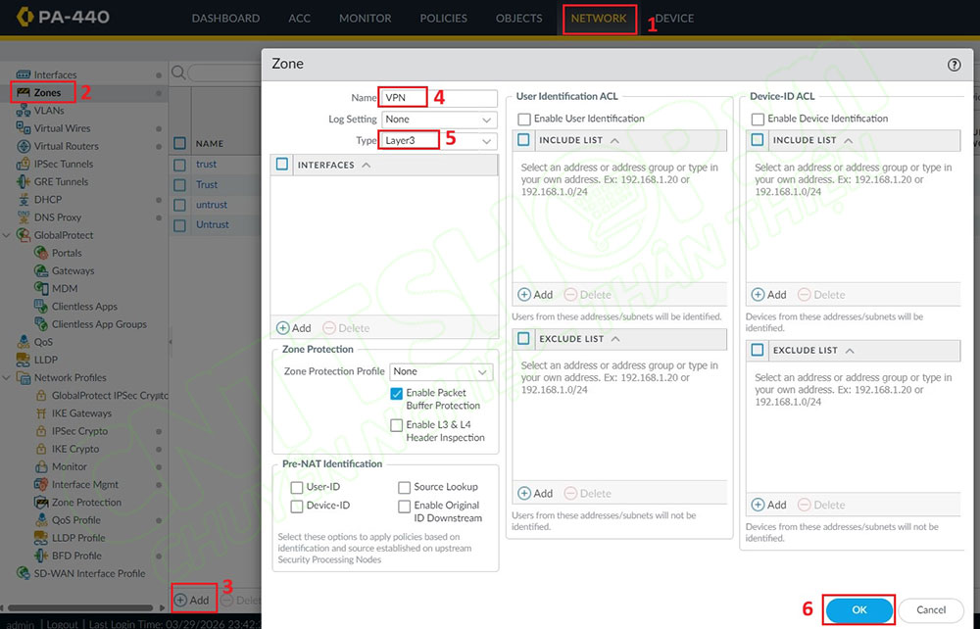This screenshot has height=629, width=980.
Task: Confirm the zone with OK
Action: (859, 610)
